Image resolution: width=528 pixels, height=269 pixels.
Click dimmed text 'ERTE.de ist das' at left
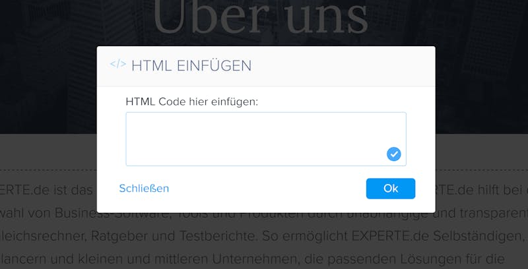click(x=47, y=190)
